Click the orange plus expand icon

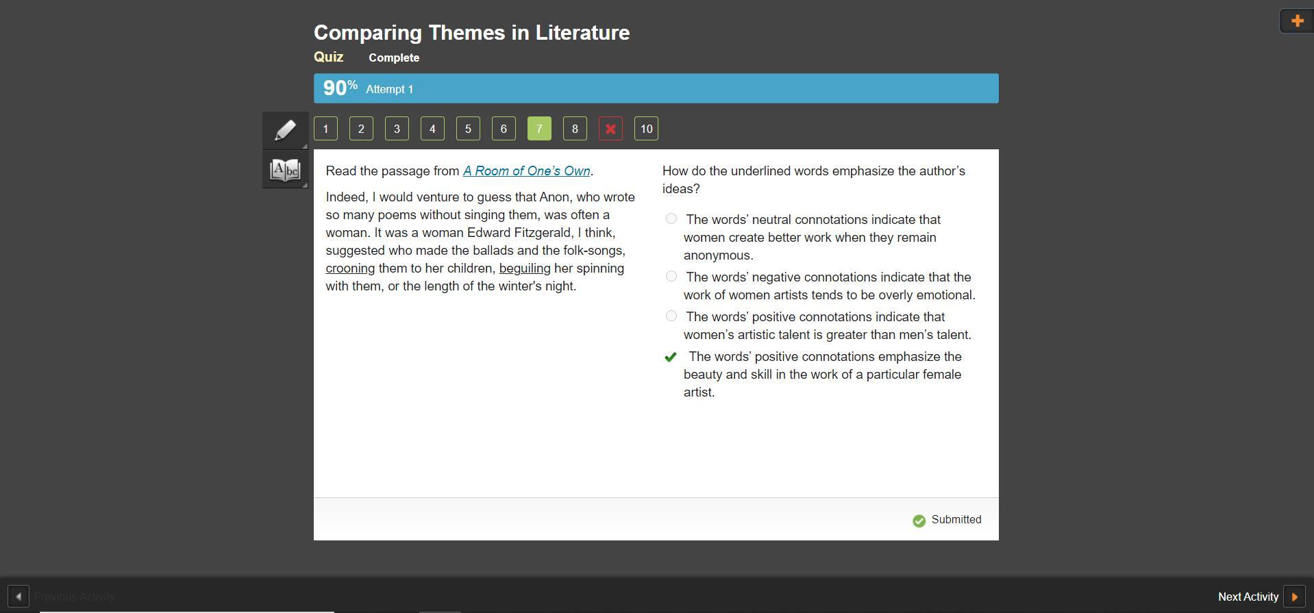point(1296,21)
